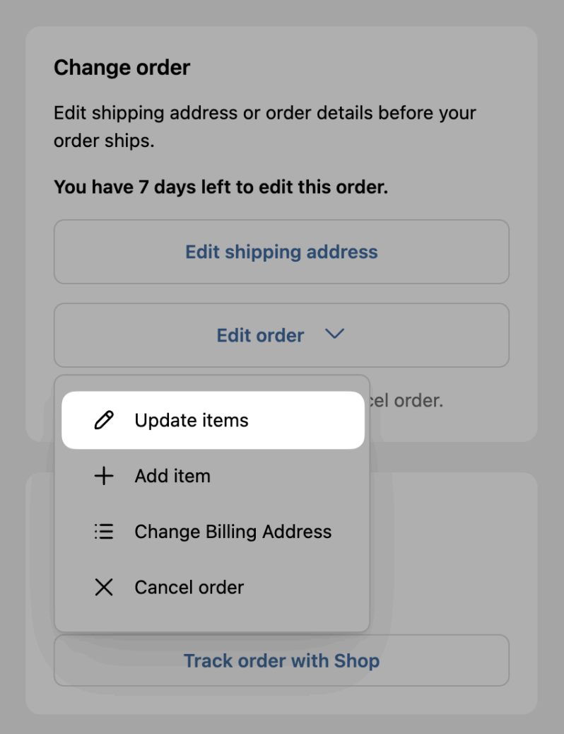Click the list icon for Change Billing Address

104,532
